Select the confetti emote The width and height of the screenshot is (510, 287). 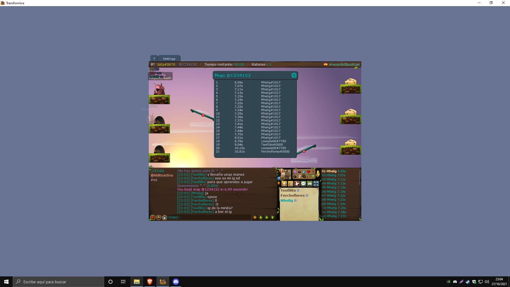click(308, 176)
